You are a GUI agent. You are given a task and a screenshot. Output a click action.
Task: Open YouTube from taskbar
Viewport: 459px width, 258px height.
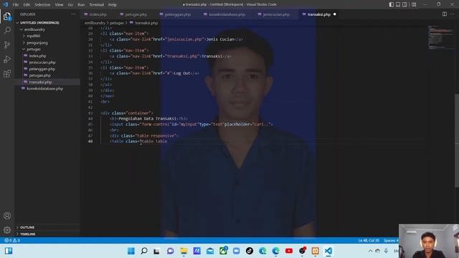tap(289, 251)
